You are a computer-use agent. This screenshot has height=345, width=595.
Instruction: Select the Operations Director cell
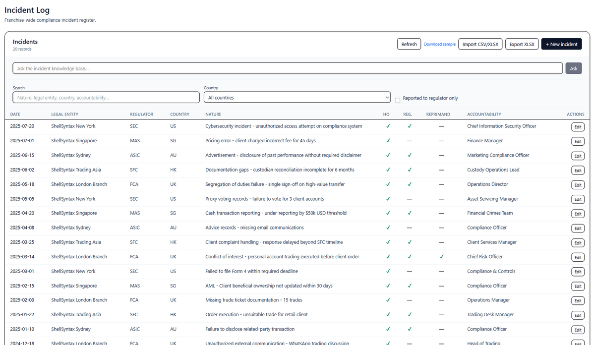(487, 184)
